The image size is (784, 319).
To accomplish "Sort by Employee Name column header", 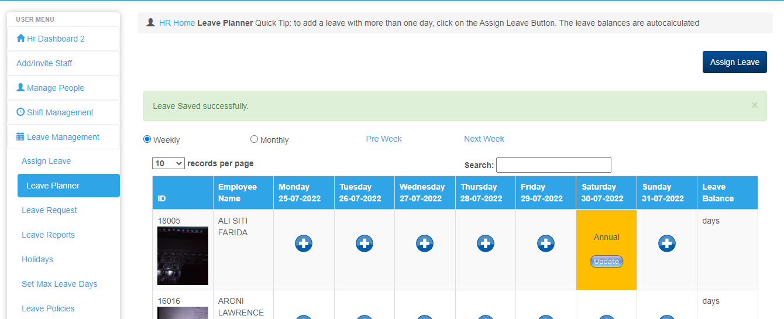I will 243,193.
